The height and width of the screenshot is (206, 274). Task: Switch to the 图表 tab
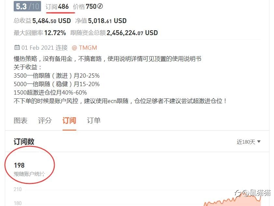click(21, 121)
